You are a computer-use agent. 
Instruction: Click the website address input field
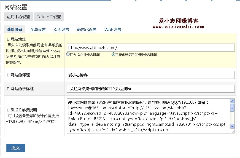[x=151, y=48]
